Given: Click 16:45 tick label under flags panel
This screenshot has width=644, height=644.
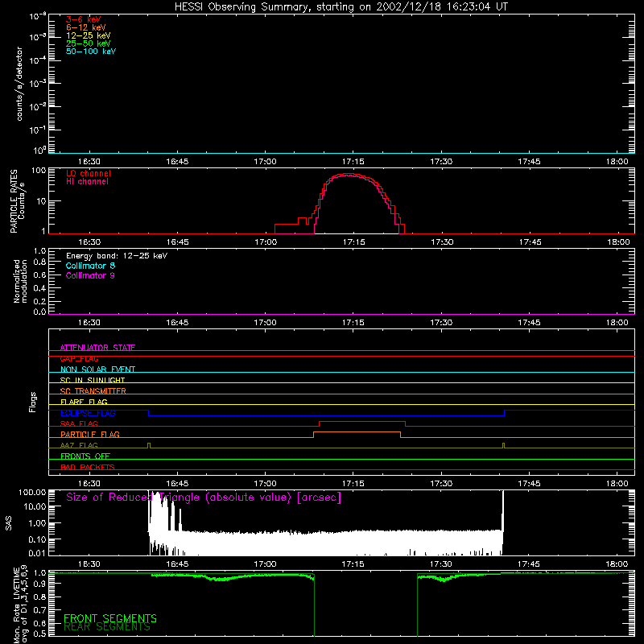Looking at the screenshot, I should coord(177,484).
